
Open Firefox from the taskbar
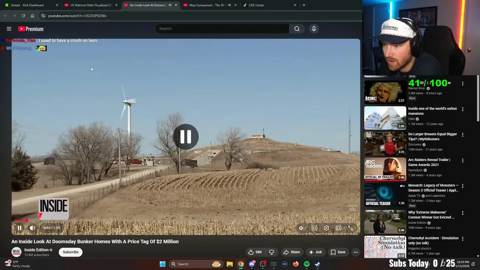(296, 264)
